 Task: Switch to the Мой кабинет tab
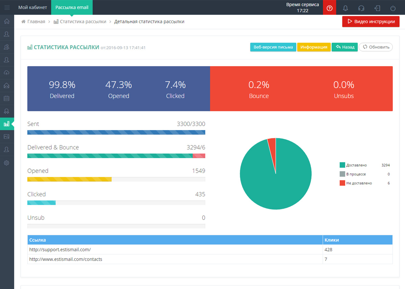(32, 7)
